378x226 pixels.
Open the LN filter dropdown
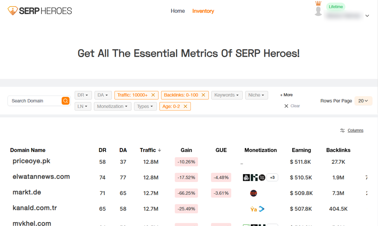[x=83, y=106]
